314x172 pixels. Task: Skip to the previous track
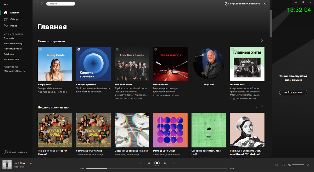click(x=149, y=163)
